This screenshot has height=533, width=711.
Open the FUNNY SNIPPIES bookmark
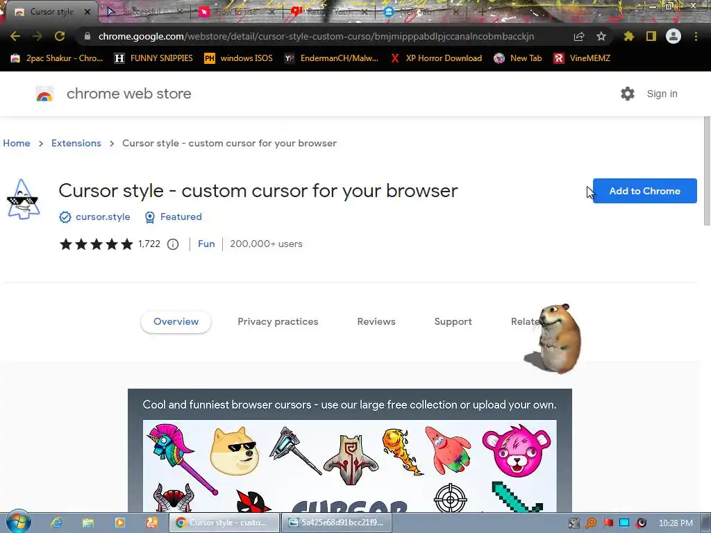153,58
